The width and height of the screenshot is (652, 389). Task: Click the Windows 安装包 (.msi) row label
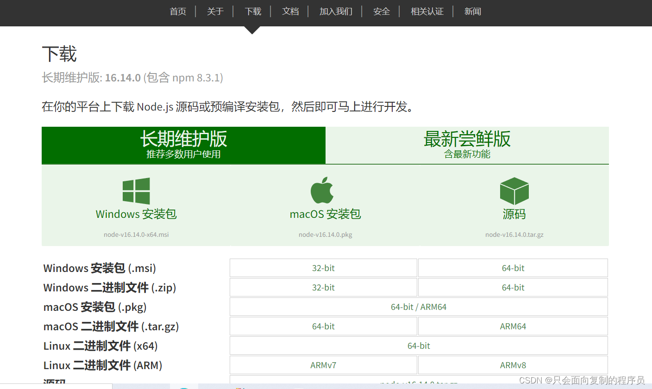coord(100,268)
